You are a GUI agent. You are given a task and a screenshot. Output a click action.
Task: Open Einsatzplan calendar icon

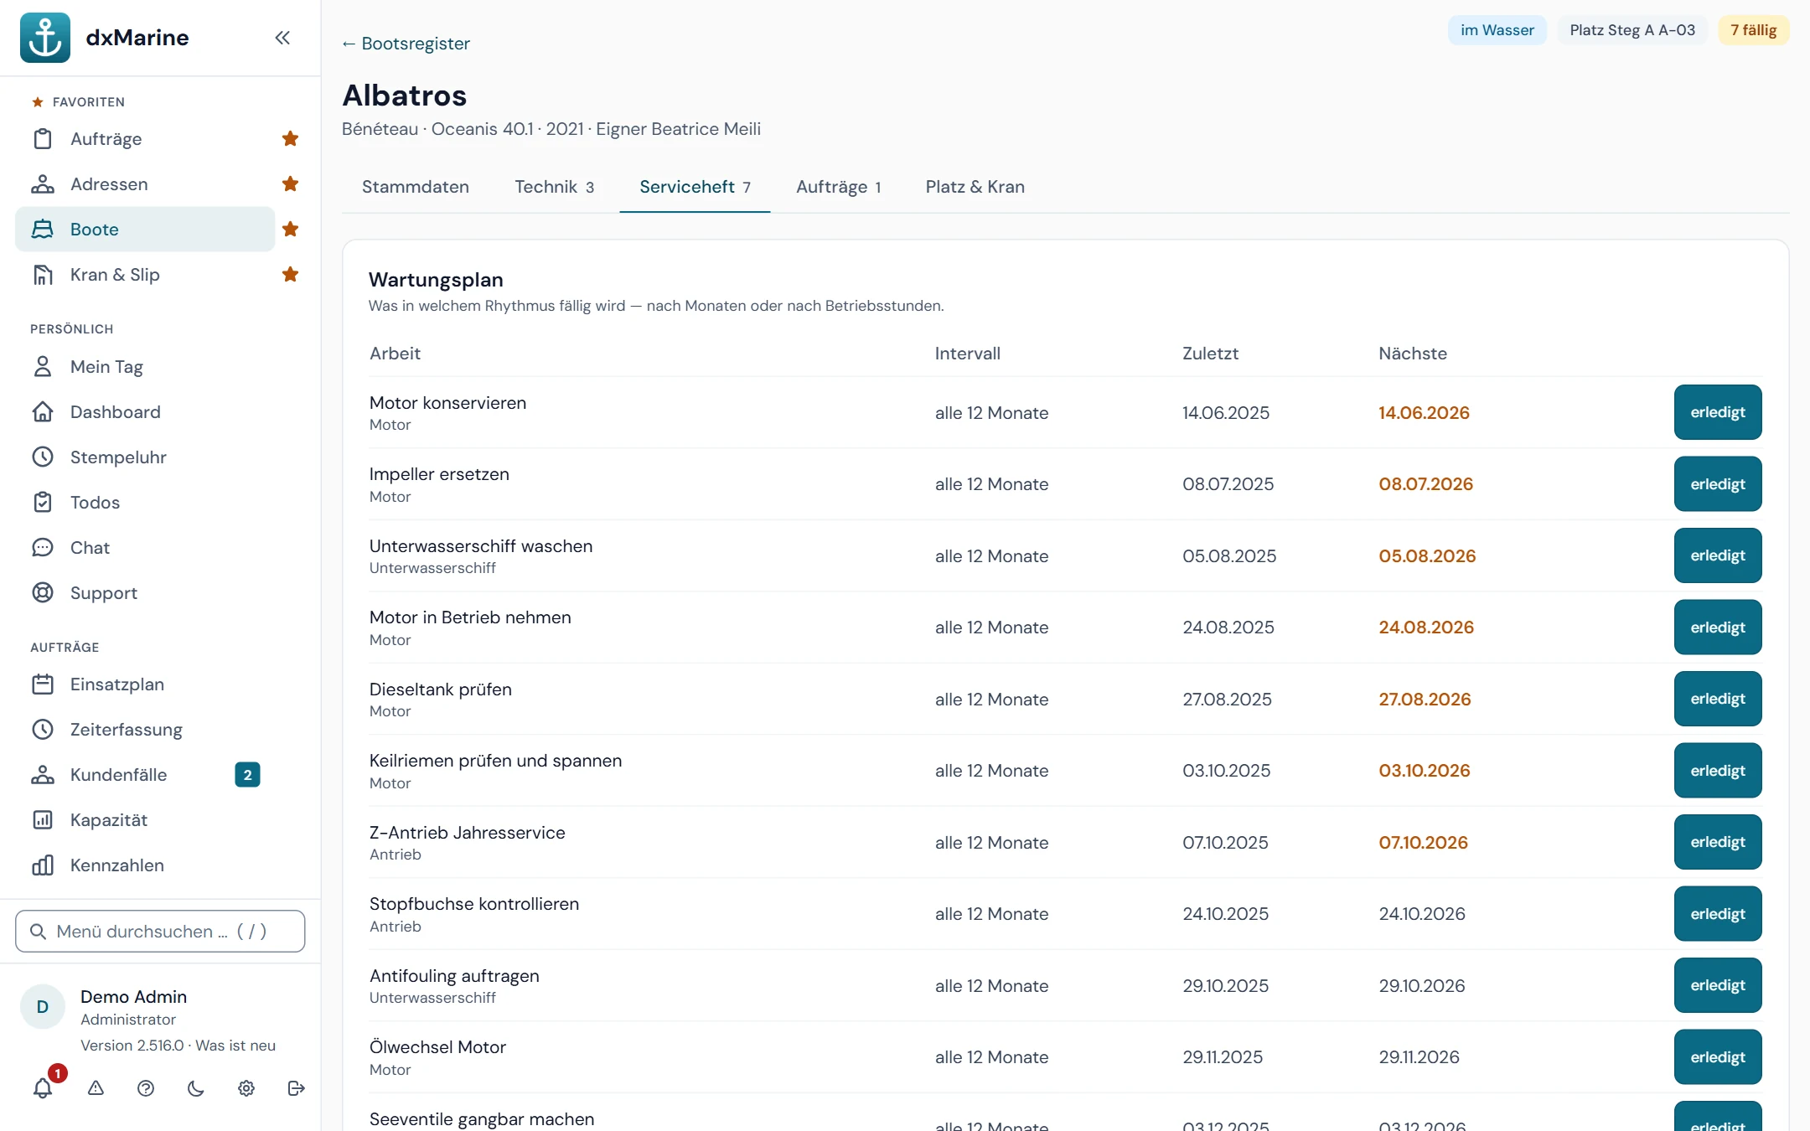pos(43,684)
